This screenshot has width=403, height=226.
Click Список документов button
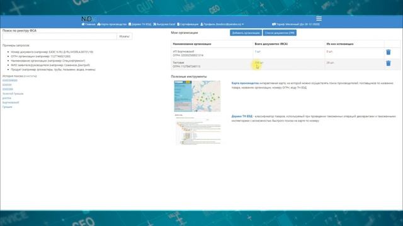[280, 33]
